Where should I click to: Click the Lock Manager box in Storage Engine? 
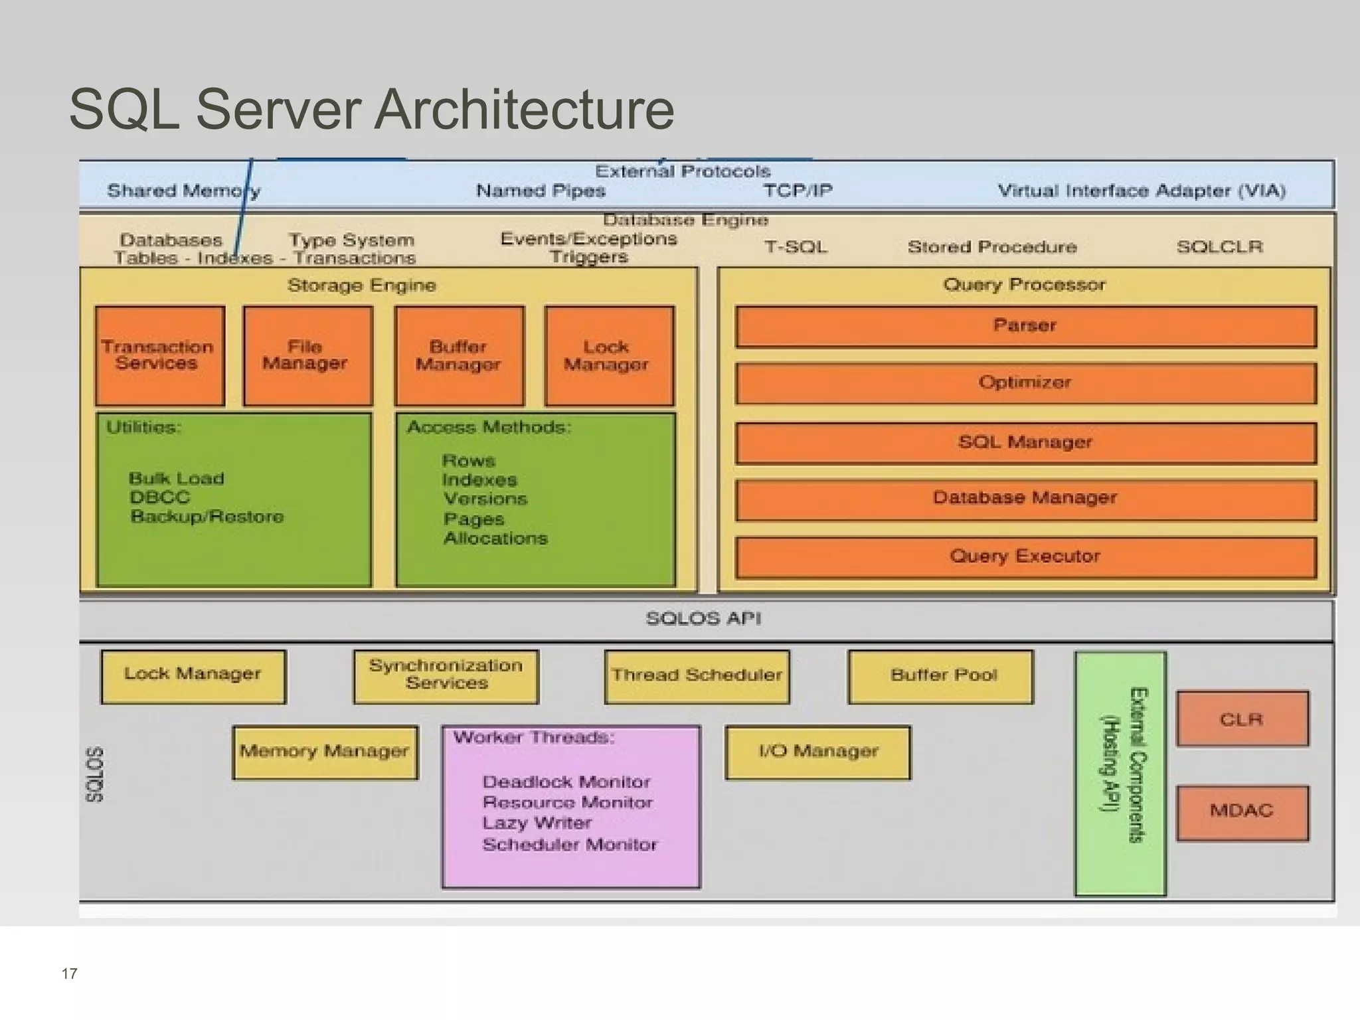pos(609,355)
